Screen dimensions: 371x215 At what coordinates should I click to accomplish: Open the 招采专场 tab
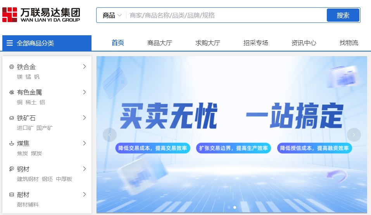(256, 43)
